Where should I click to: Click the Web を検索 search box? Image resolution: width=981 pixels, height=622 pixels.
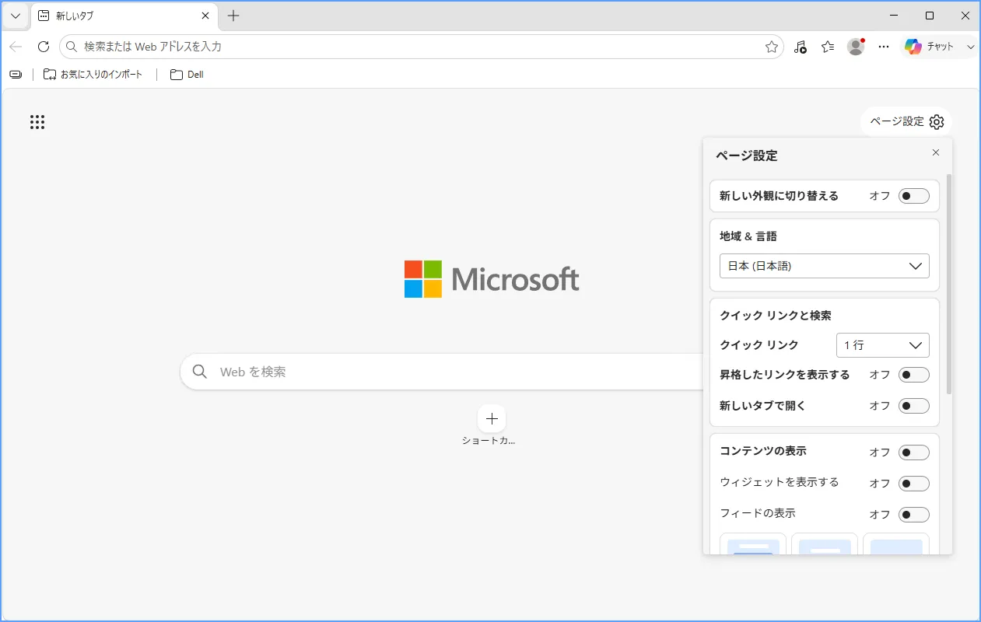[x=442, y=372]
